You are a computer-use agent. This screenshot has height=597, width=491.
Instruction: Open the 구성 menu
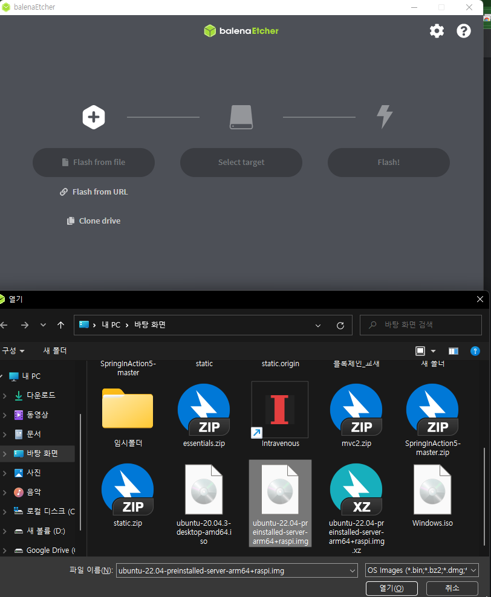(x=13, y=350)
